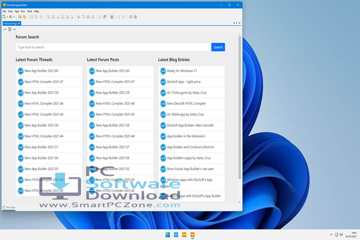Open post New HTML Compiler 2021.44 in Forum Posts
The image size is (360, 240).
coord(120,136)
